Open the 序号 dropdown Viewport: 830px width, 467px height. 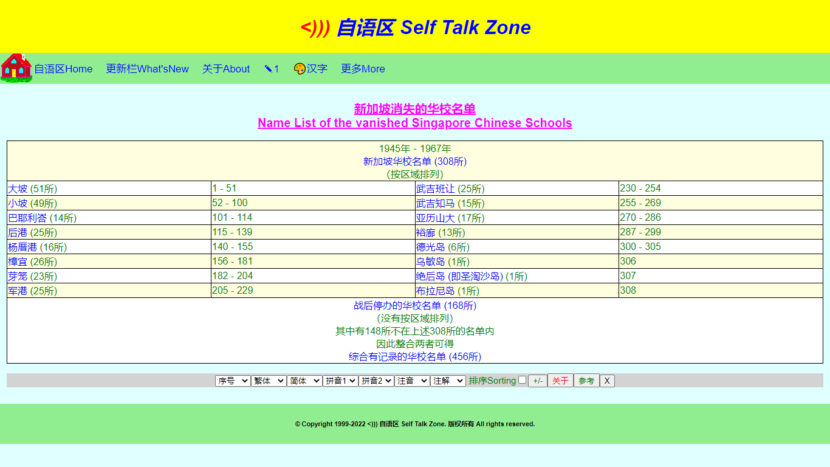tap(233, 380)
